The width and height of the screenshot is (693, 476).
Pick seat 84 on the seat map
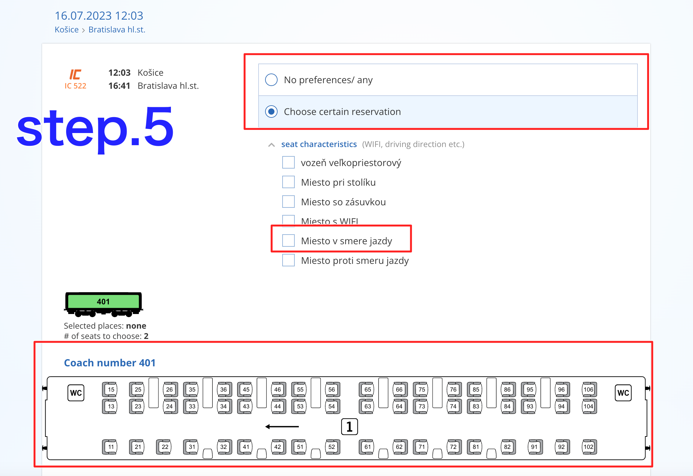508,406
